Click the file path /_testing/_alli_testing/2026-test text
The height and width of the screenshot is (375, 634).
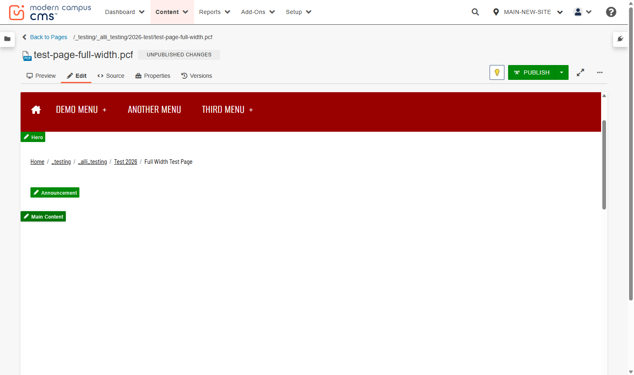click(143, 37)
